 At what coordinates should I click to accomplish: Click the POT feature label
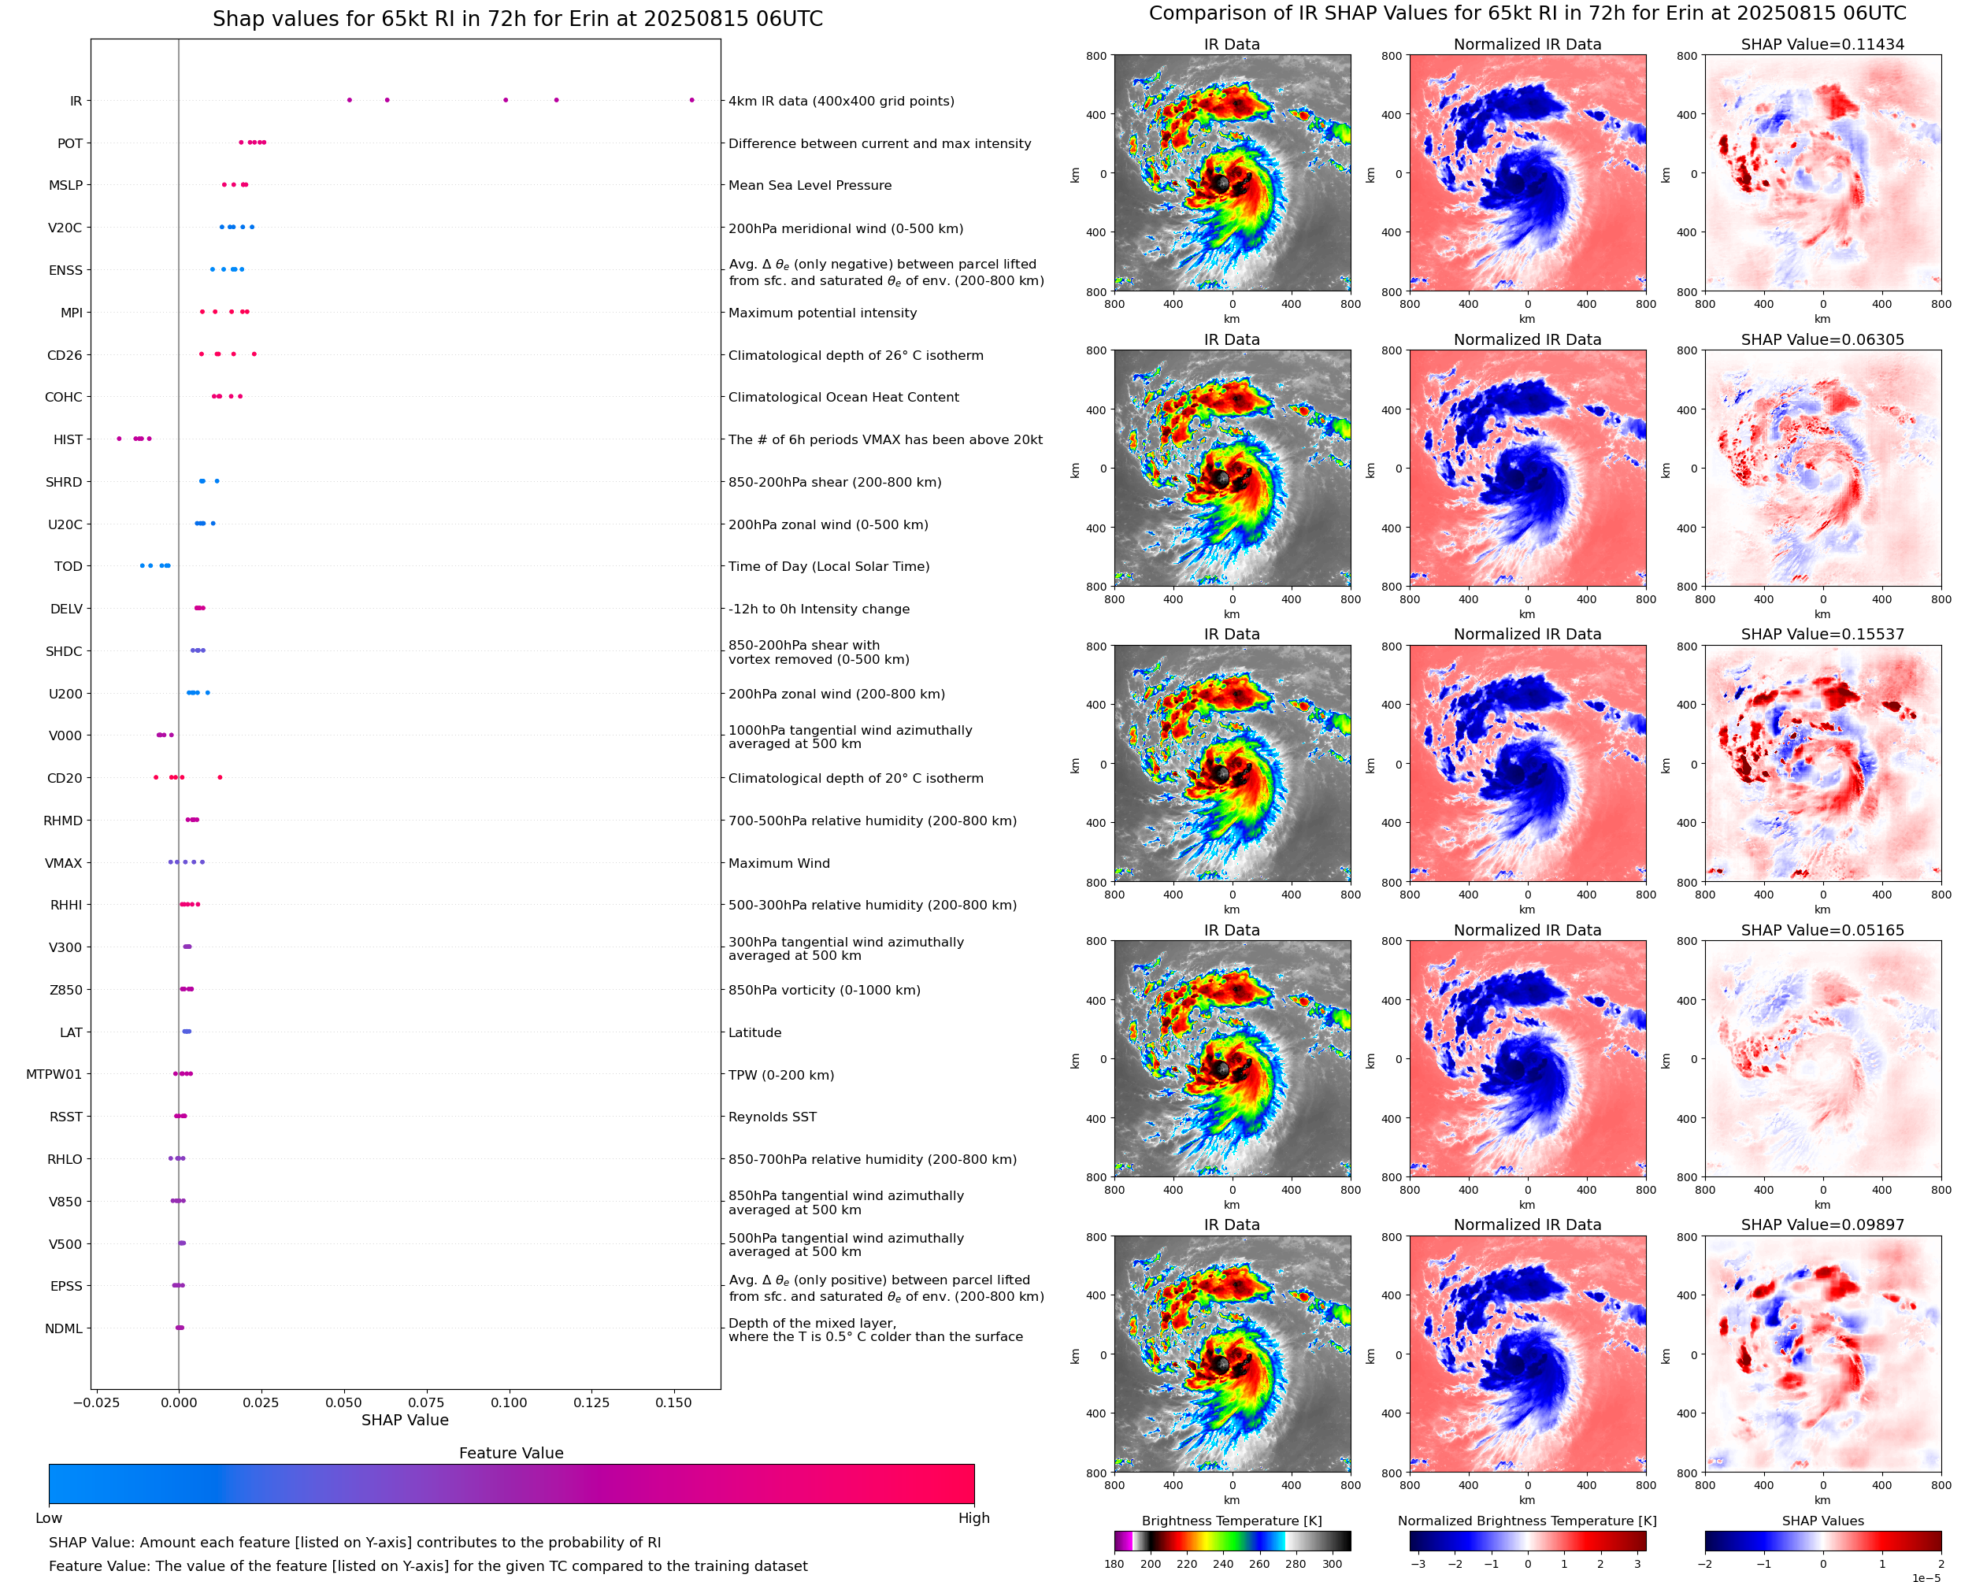click(x=70, y=143)
